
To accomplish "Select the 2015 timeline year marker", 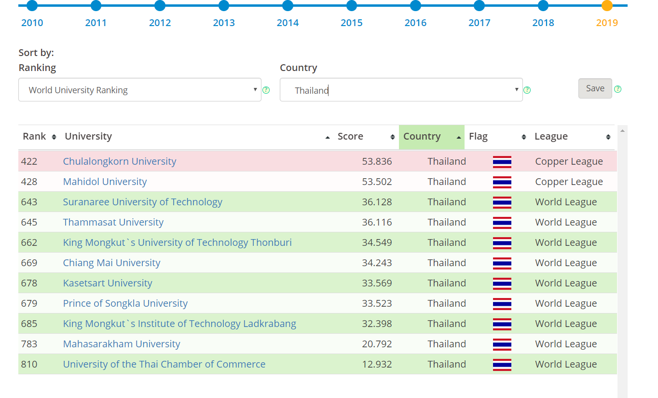I will (352, 6).
